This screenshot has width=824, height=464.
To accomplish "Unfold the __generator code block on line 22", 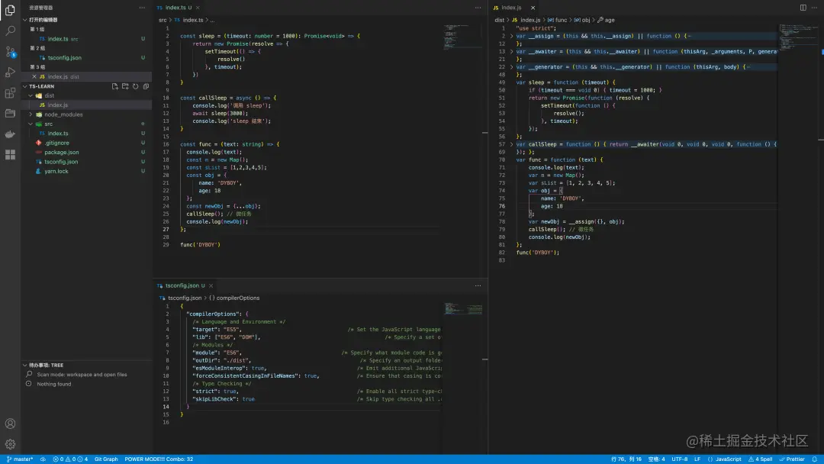I will coord(511,67).
